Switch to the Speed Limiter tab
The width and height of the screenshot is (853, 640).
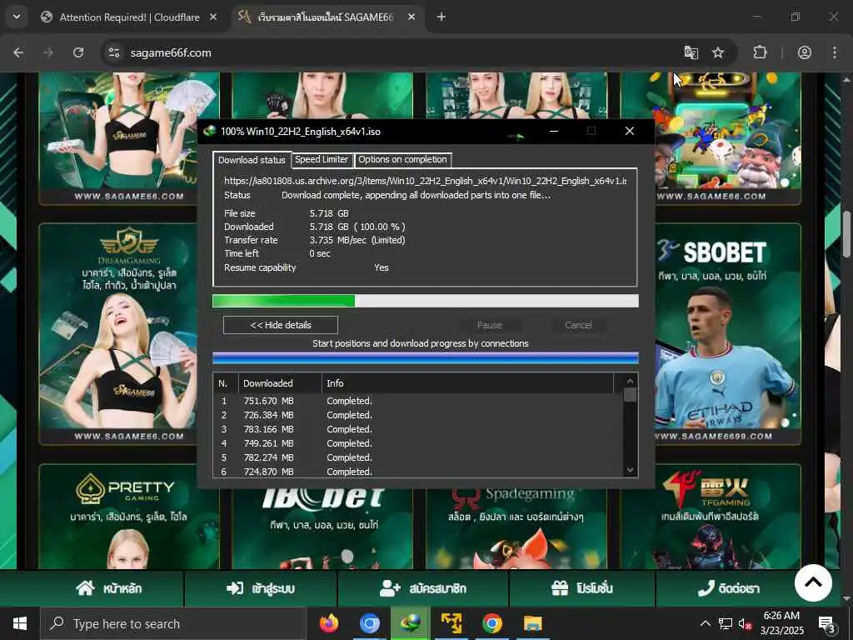[x=321, y=159]
